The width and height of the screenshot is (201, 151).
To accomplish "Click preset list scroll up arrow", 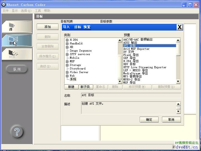I will tap(178, 41).
